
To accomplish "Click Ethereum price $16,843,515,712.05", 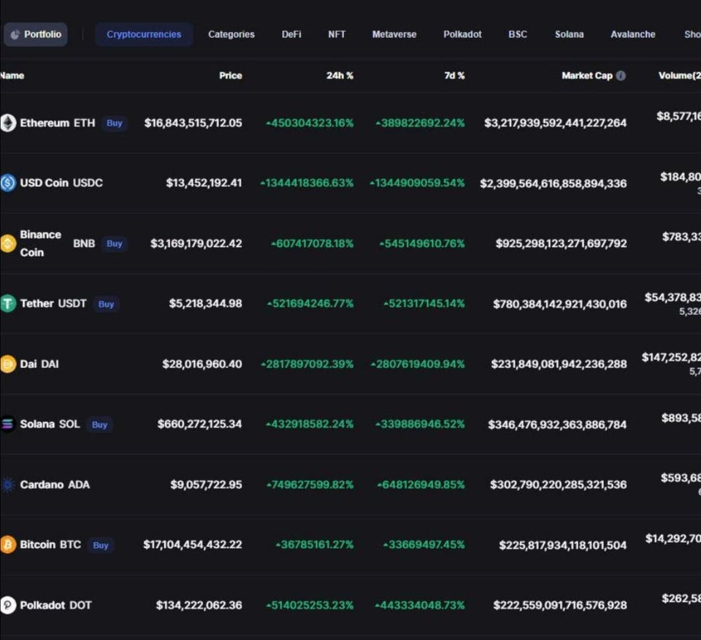I will (193, 123).
